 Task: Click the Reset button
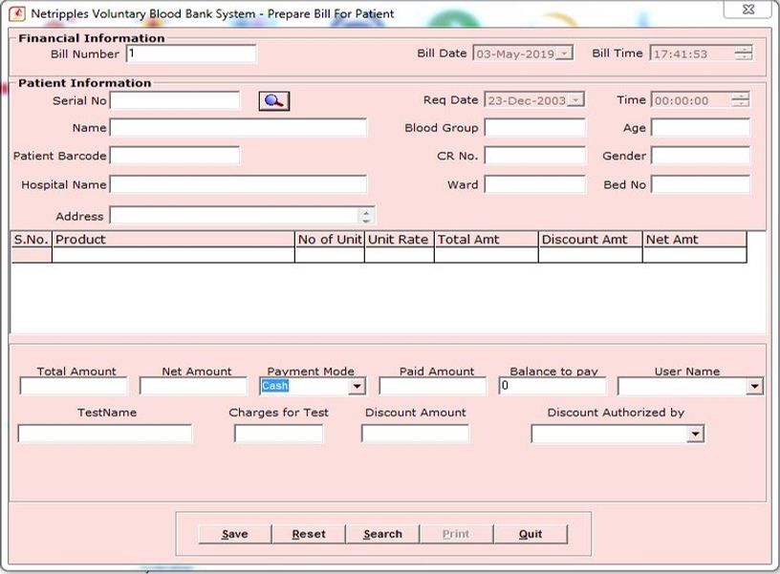[x=309, y=534]
